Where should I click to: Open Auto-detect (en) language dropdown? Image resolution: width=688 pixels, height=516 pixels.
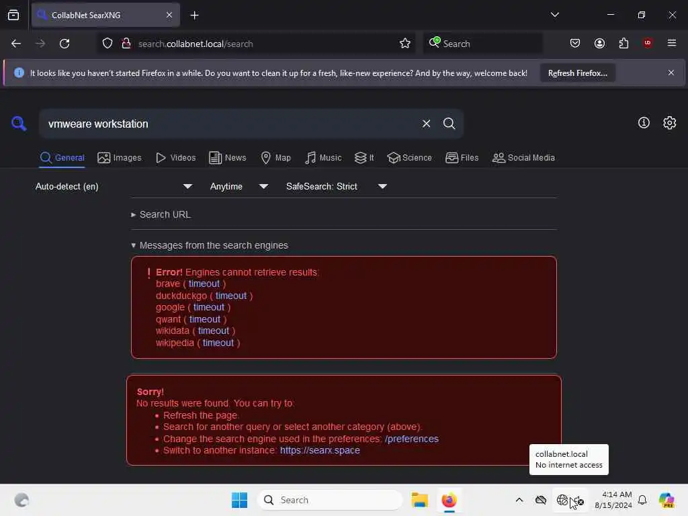coord(114,187)
